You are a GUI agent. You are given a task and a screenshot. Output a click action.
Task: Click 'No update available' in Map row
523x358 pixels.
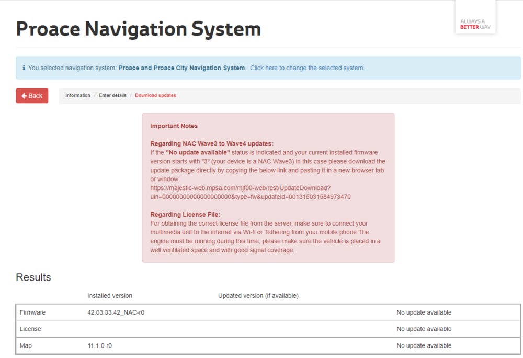coord(424,345)
